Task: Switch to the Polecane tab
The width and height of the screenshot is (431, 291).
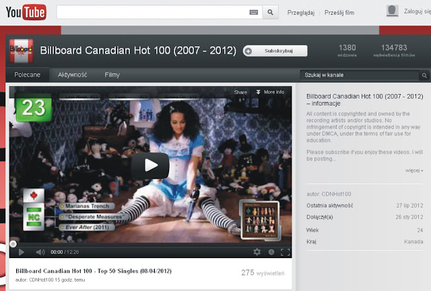Action: tap(27, 75)
